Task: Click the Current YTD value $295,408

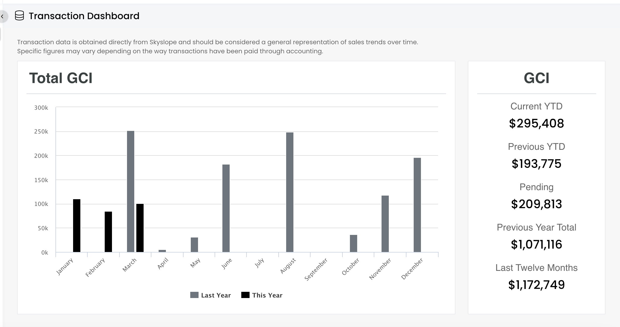Action: (536, 123)
